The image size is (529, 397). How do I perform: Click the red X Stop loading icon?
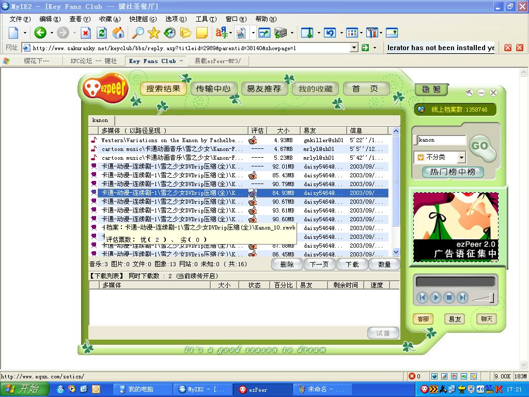(86, 33)
